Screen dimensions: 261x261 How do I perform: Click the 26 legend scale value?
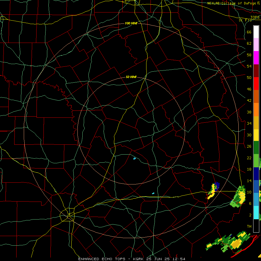249,146
